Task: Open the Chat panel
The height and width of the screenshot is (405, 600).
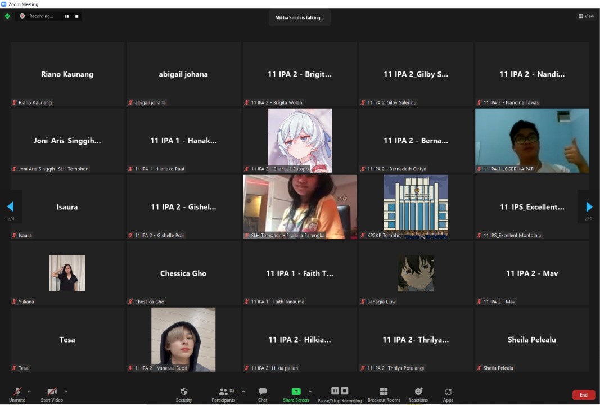Action: 263,391
